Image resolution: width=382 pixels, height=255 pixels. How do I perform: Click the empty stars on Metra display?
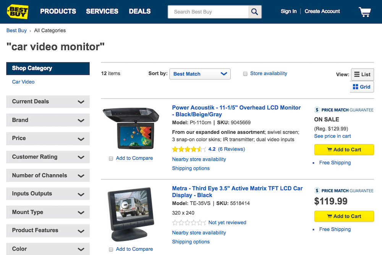pos(189,223)
